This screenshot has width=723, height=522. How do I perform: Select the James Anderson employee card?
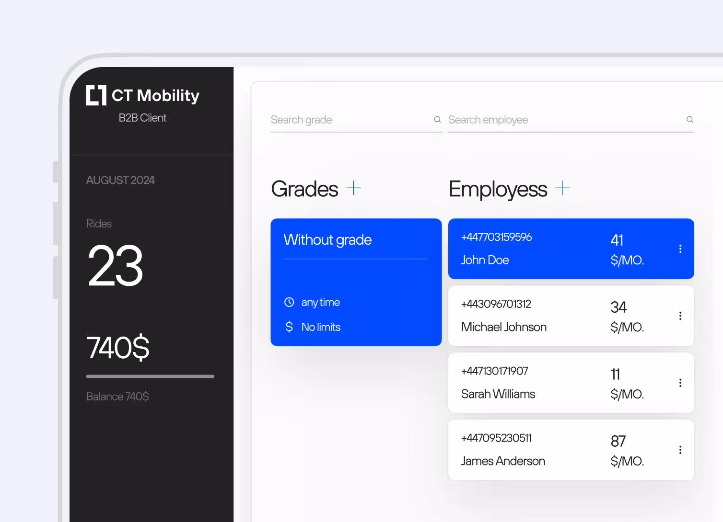(x=571, y=450)
